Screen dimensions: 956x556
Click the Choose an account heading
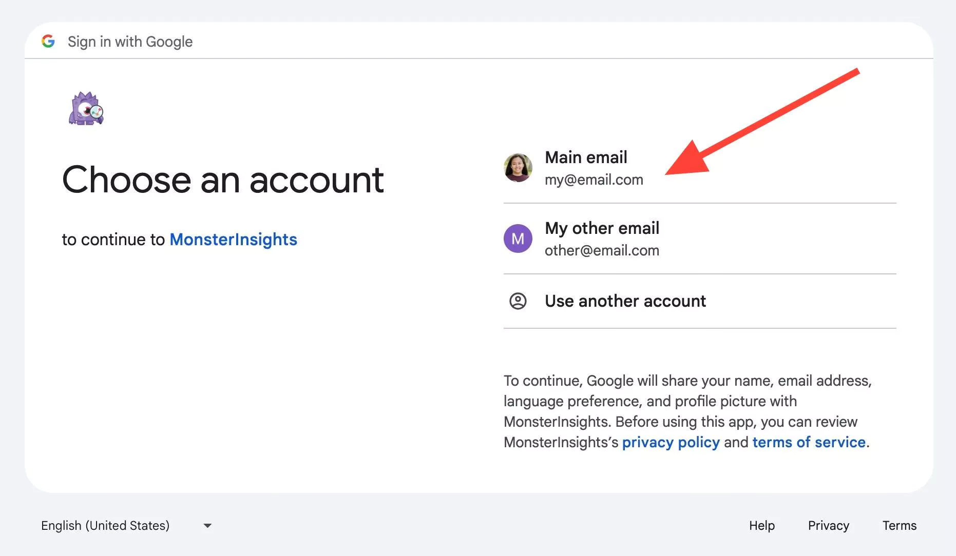point(223,180)
